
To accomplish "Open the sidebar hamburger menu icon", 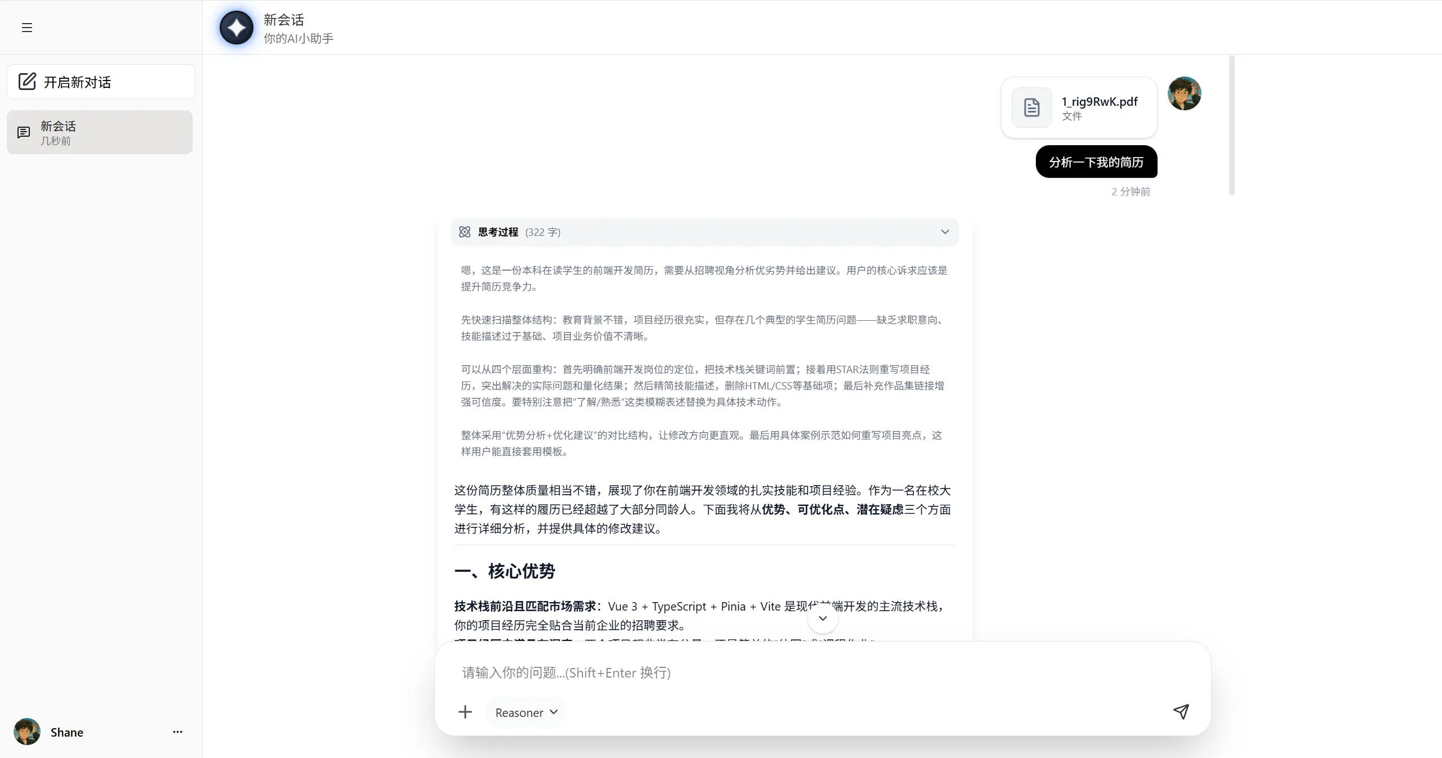I will tap(25, 26).
